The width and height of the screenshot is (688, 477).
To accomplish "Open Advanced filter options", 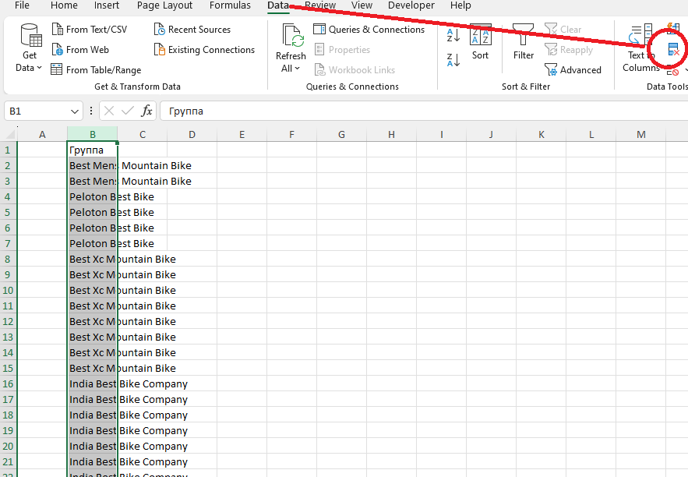I will (573, 70).
